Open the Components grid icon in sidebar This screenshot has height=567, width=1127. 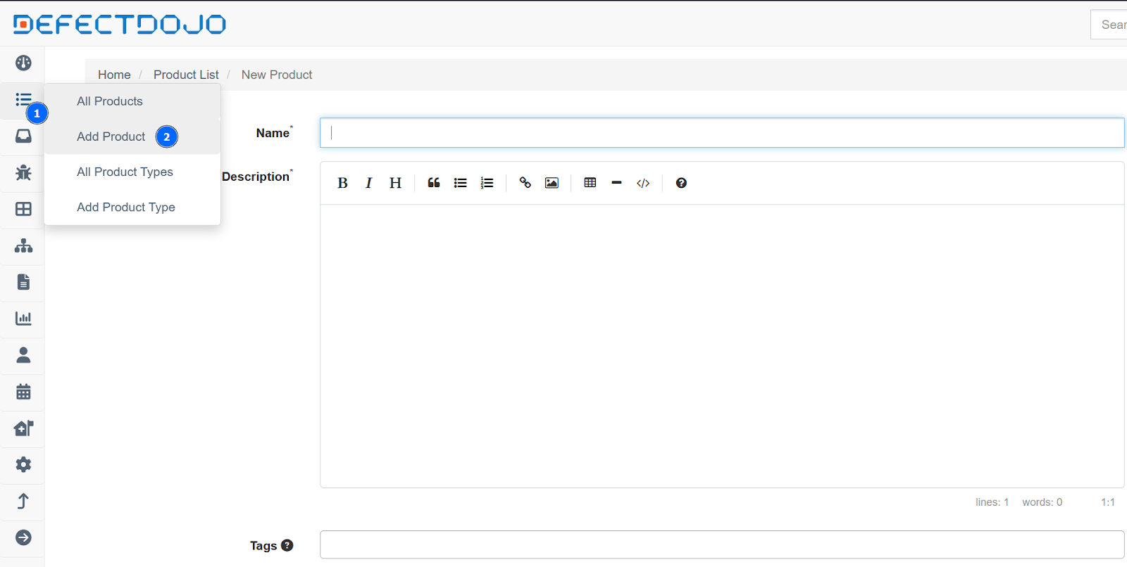23,209
